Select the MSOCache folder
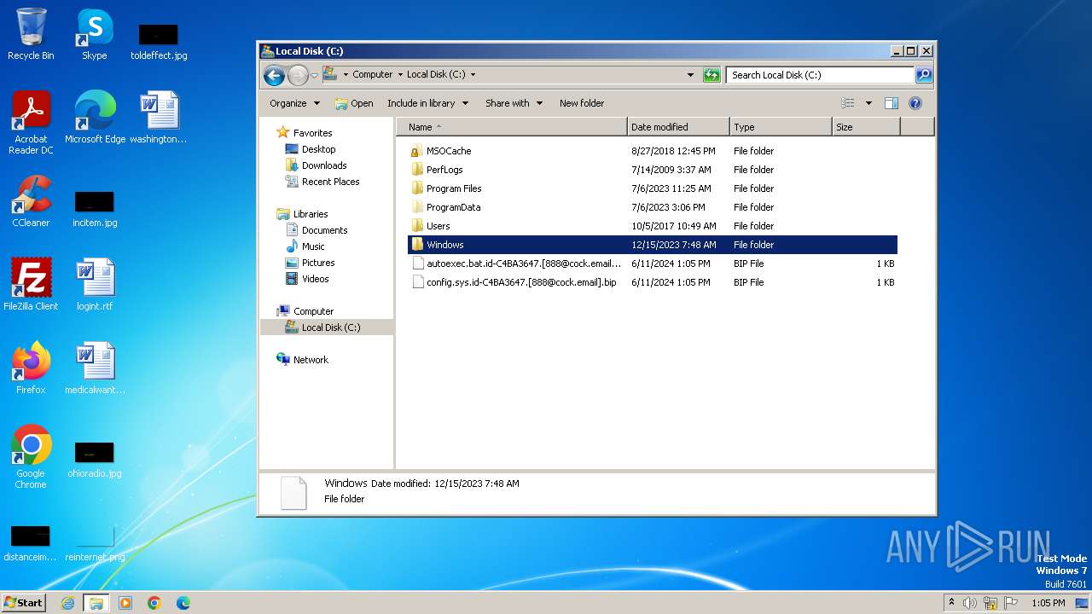 653,151
